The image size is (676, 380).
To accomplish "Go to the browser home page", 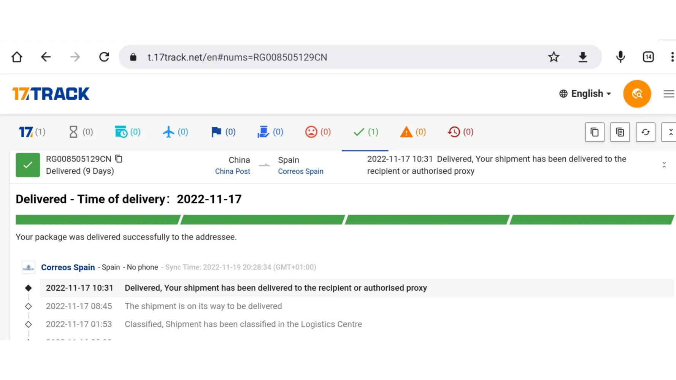I will [x=17, y=57].
